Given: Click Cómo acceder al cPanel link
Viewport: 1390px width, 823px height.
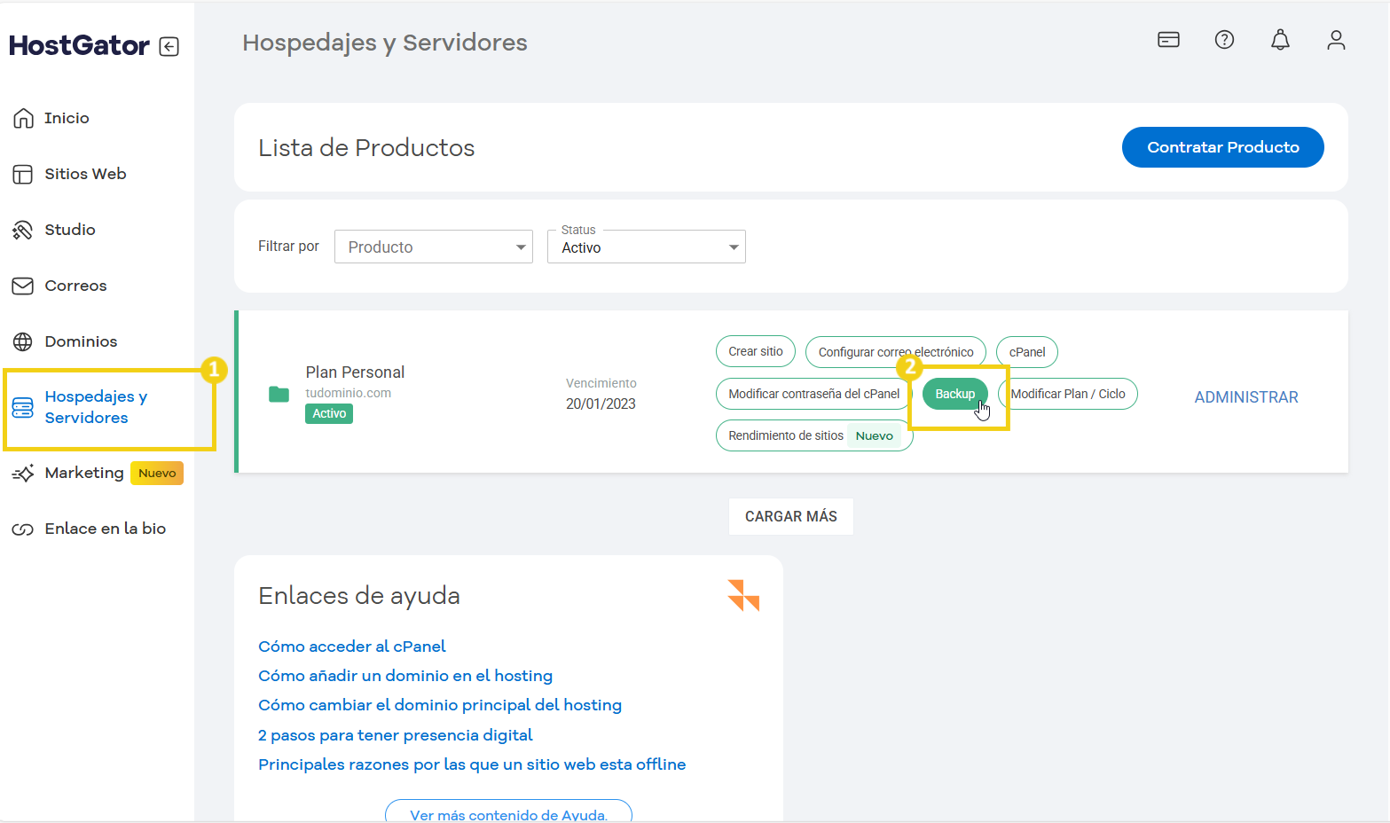Looking at the screenshot, I should pyautogui.click(x=351, y=646).
